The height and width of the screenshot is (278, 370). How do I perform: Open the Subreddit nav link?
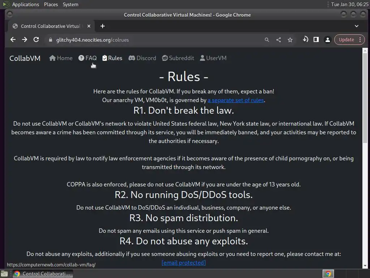[x=178, y=58]
